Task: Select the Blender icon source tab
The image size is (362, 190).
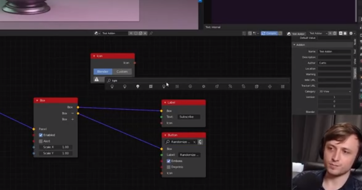Action: (x=103, y=72)
